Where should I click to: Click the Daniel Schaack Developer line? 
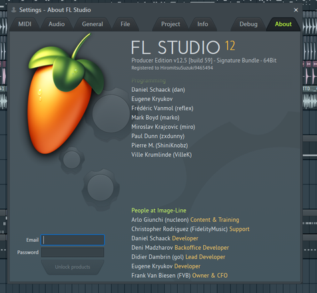(164, 238)
